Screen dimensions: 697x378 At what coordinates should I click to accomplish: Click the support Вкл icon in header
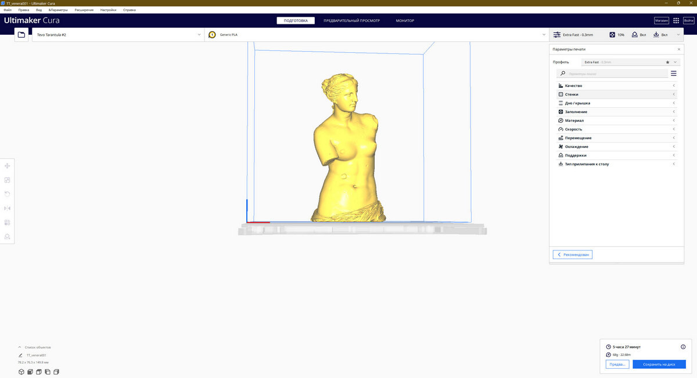point(635,35)
